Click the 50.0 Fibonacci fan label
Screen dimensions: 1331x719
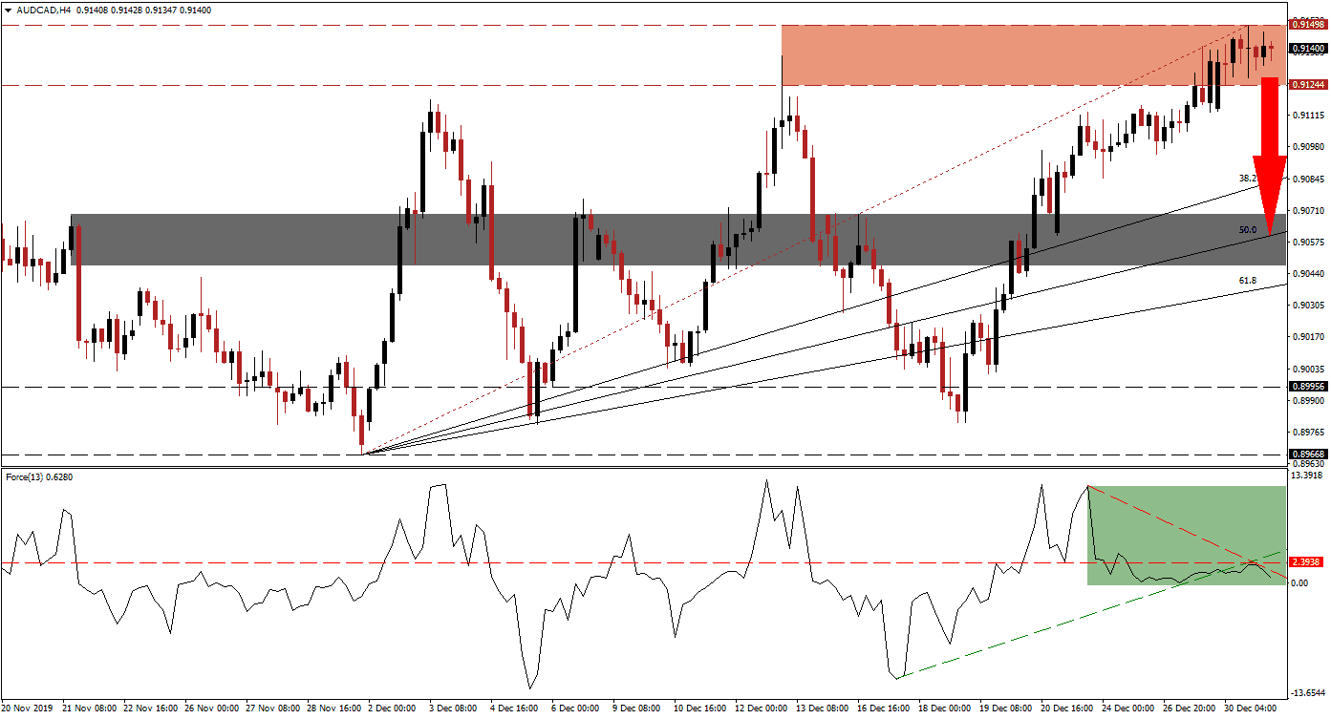pos(1248,230)
